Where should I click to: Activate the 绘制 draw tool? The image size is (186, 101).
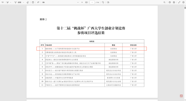(18, 2)
